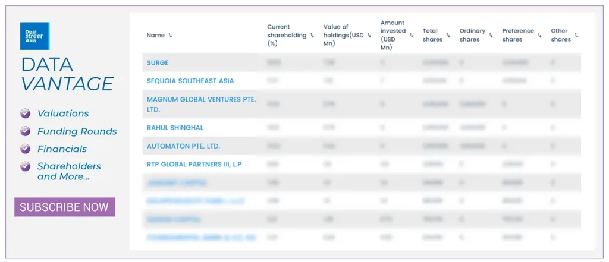
Task: Click the DealStreetAsia logo
Action: (x=34, y=36)
